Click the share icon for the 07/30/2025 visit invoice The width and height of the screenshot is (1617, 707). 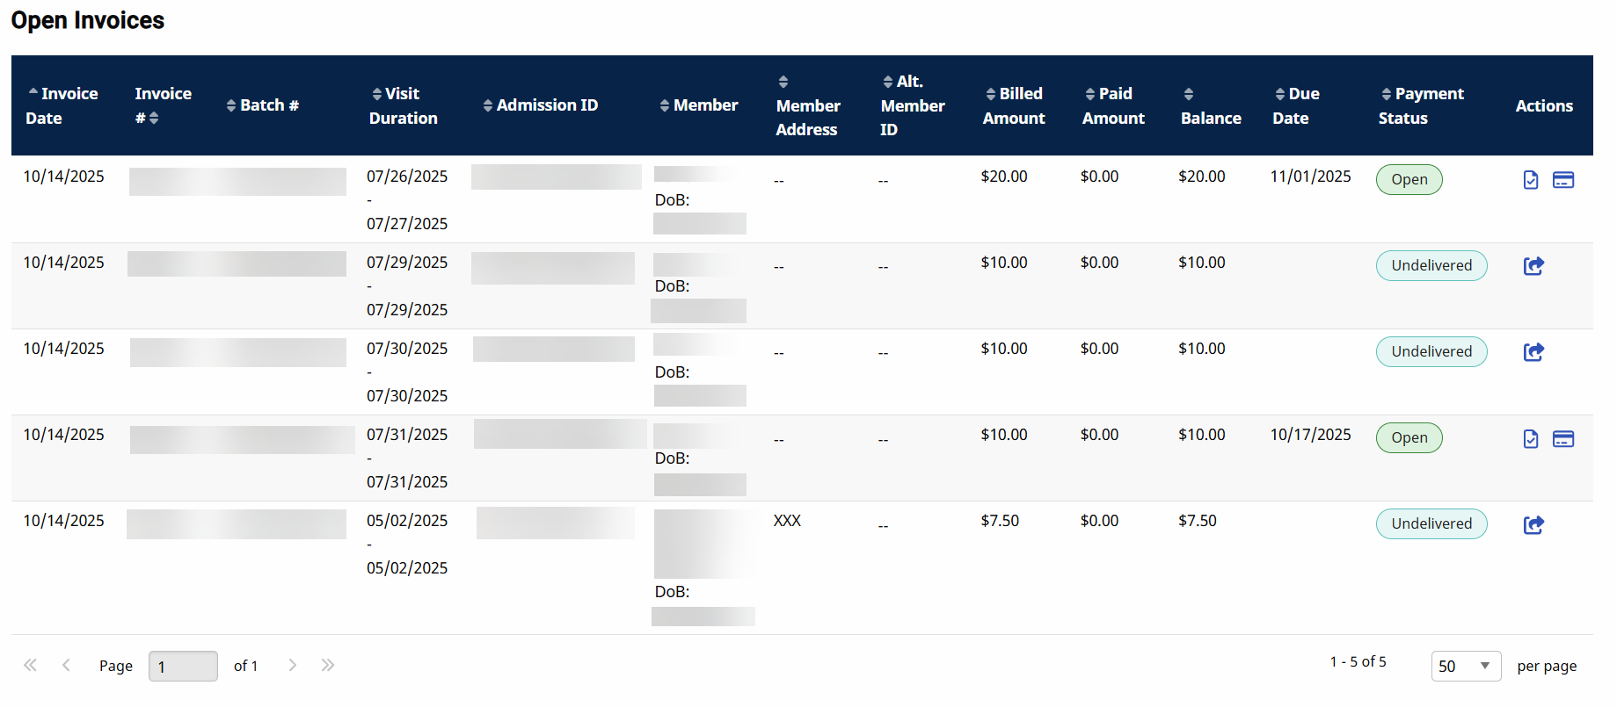pyautogui.click(x=1533, y=352)
